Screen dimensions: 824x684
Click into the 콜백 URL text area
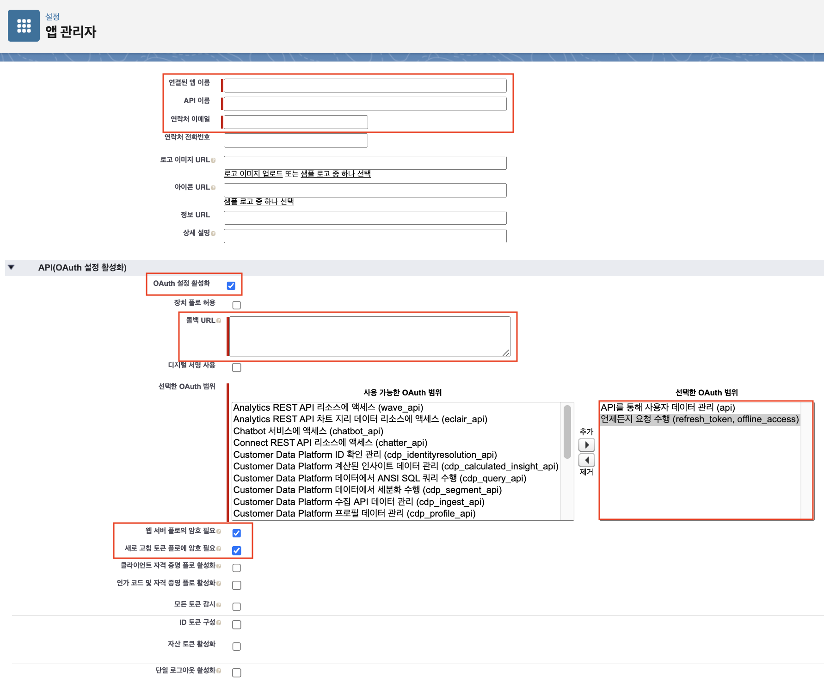pyautogui.click(x=369, y=336)
